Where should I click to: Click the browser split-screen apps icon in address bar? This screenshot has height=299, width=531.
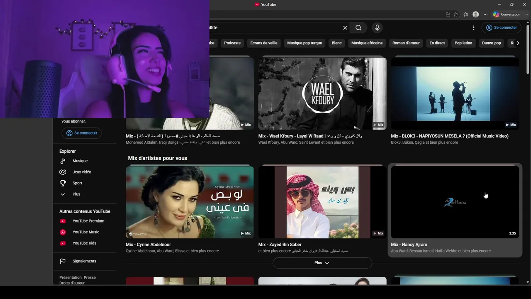pos(448,15)
